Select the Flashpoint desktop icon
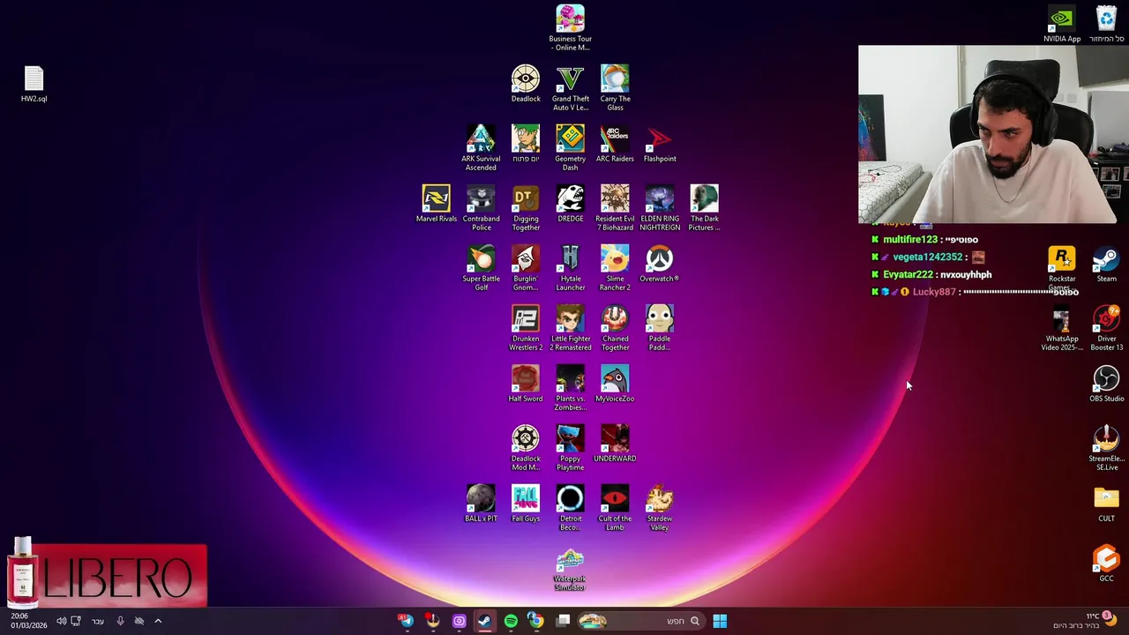Image resolution: width=1129 pixels, height=635 pixels. 660,144
